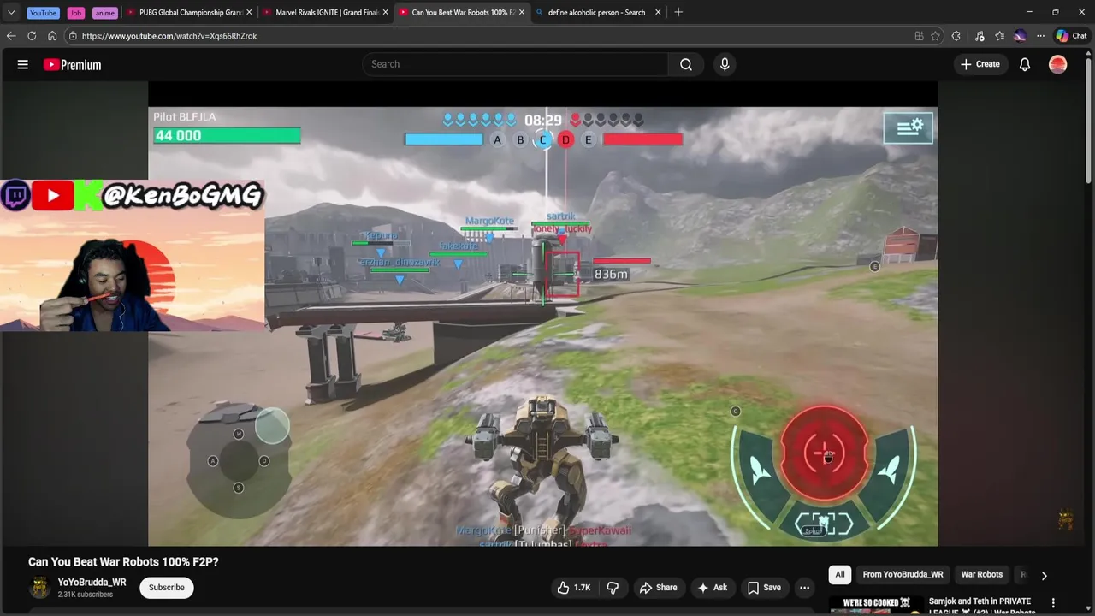Open the favorites list icon
Viewport: 1095px width, 616px height.
point(999,36)
